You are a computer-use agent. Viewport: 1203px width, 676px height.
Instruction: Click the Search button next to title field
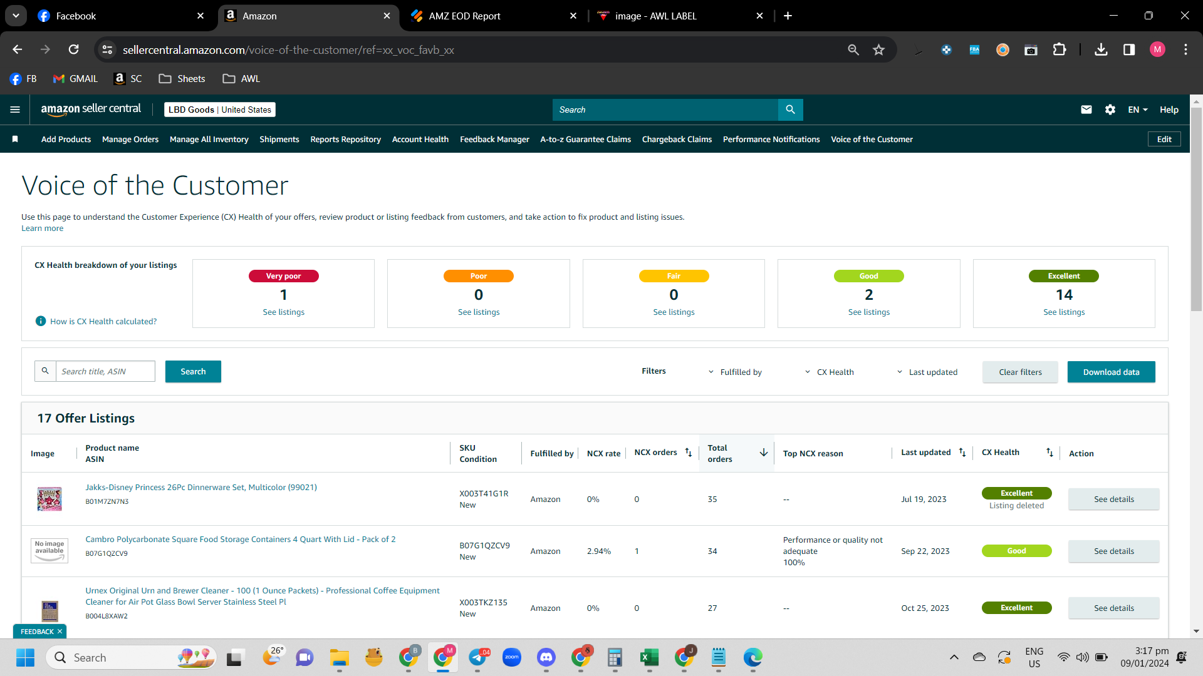193,371
